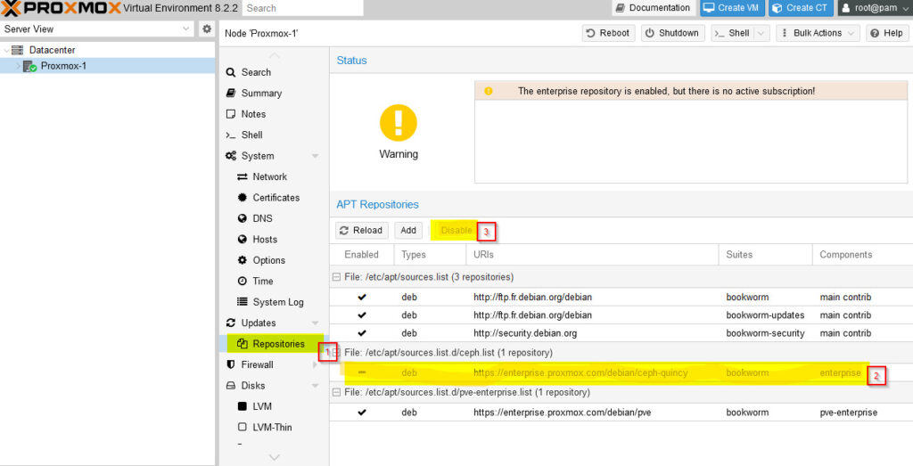Click Reload in APT Repositories

362,231
